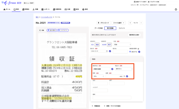
Task: Click the freee 会計 logo
Action: (x=12, y=3)
